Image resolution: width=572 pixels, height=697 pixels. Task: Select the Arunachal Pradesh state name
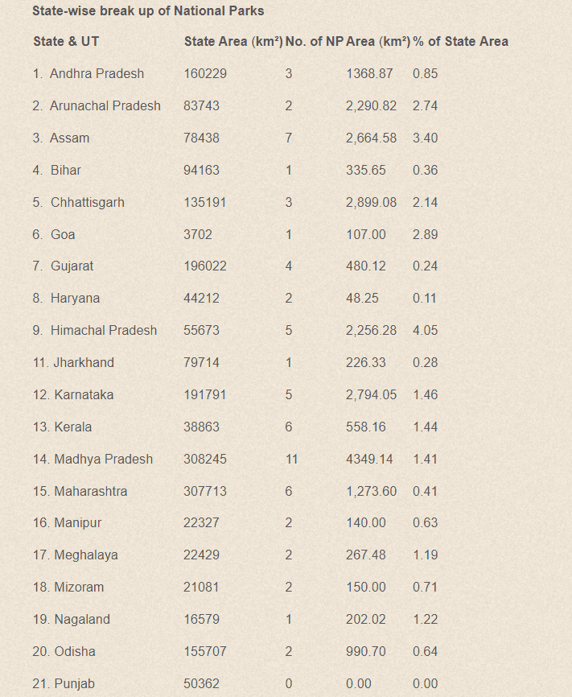(105, 105)
